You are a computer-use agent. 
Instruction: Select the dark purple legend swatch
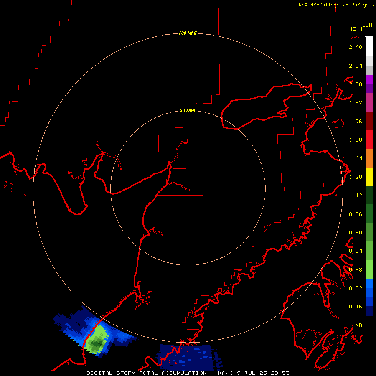(x=369, y=89)
